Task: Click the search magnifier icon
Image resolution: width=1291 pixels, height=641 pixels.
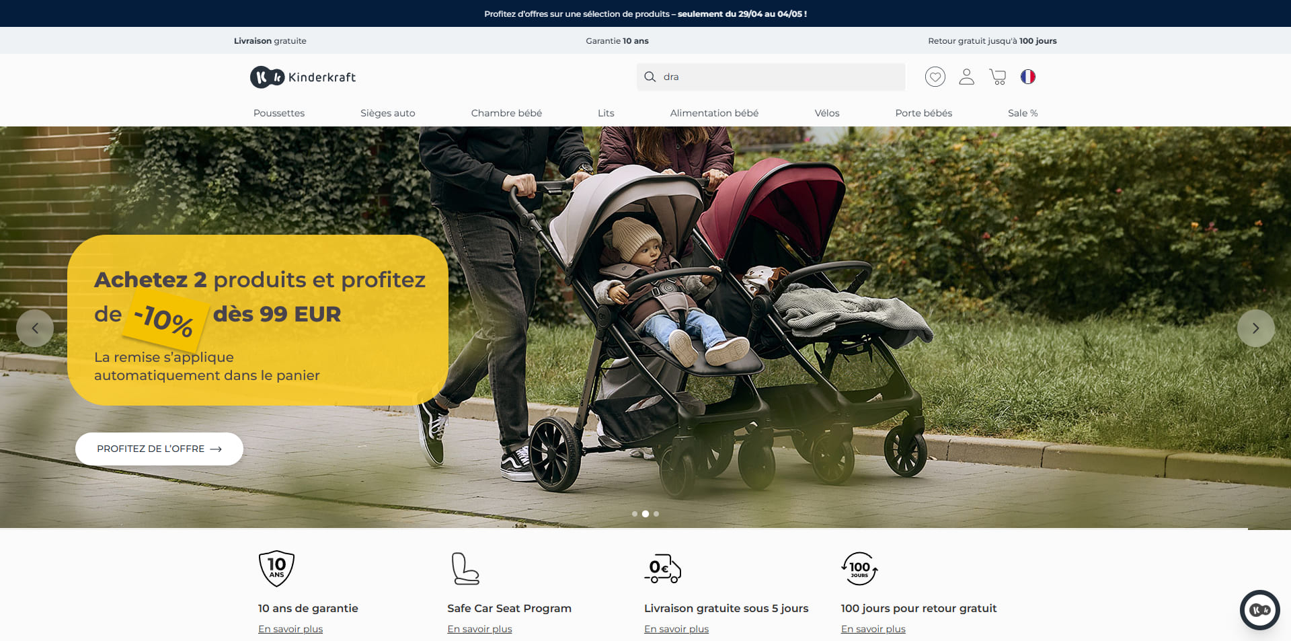Action: point(650,77)
